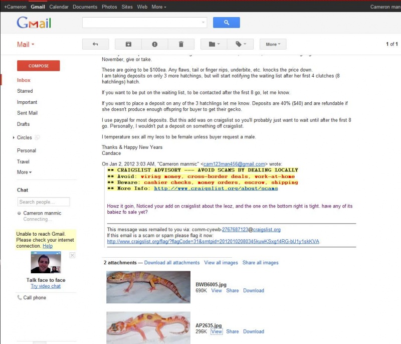The height and width of the screenshot is (344, 401).
Task: Report spam with the exclamation icon
Action: coord(155,44)
